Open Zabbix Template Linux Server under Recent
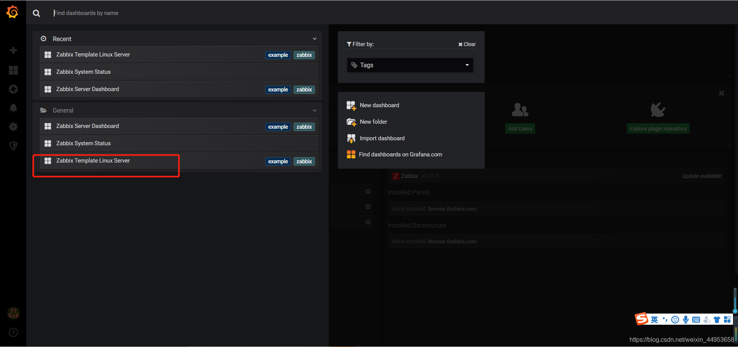Screen dimensions: 738x347 179,55
